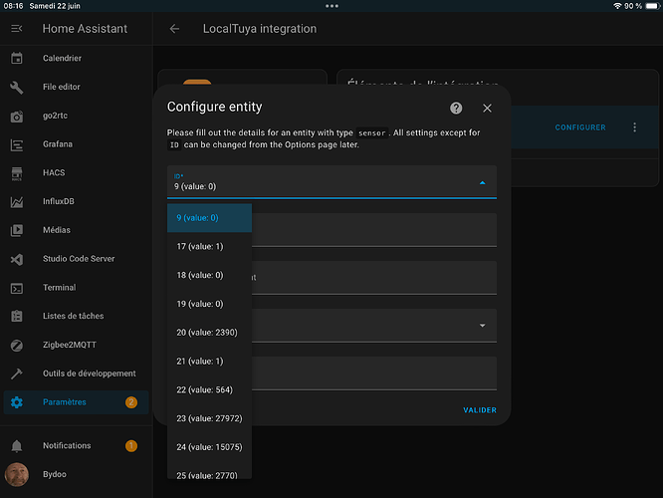Click the Paramètres badge showing 2
Viewport: 663px width, 498px height.
coord(131,402)
